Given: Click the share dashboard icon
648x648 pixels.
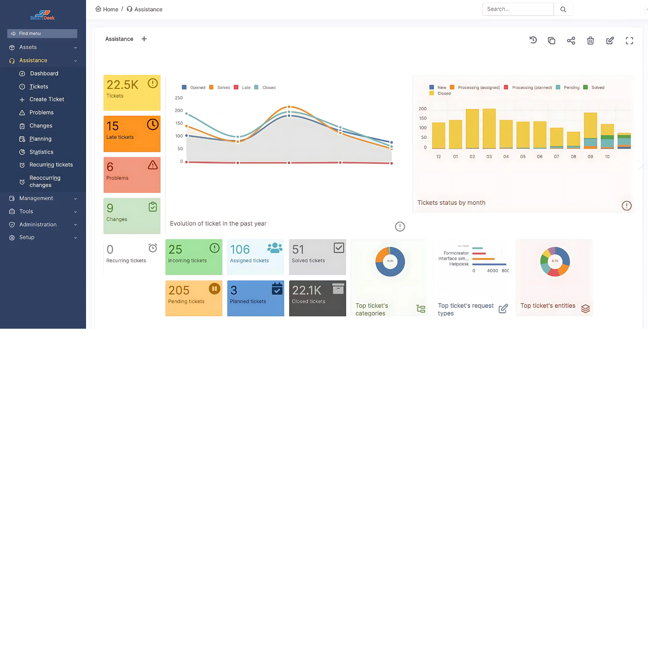Looking at the screenshot, I should (571, 41).
